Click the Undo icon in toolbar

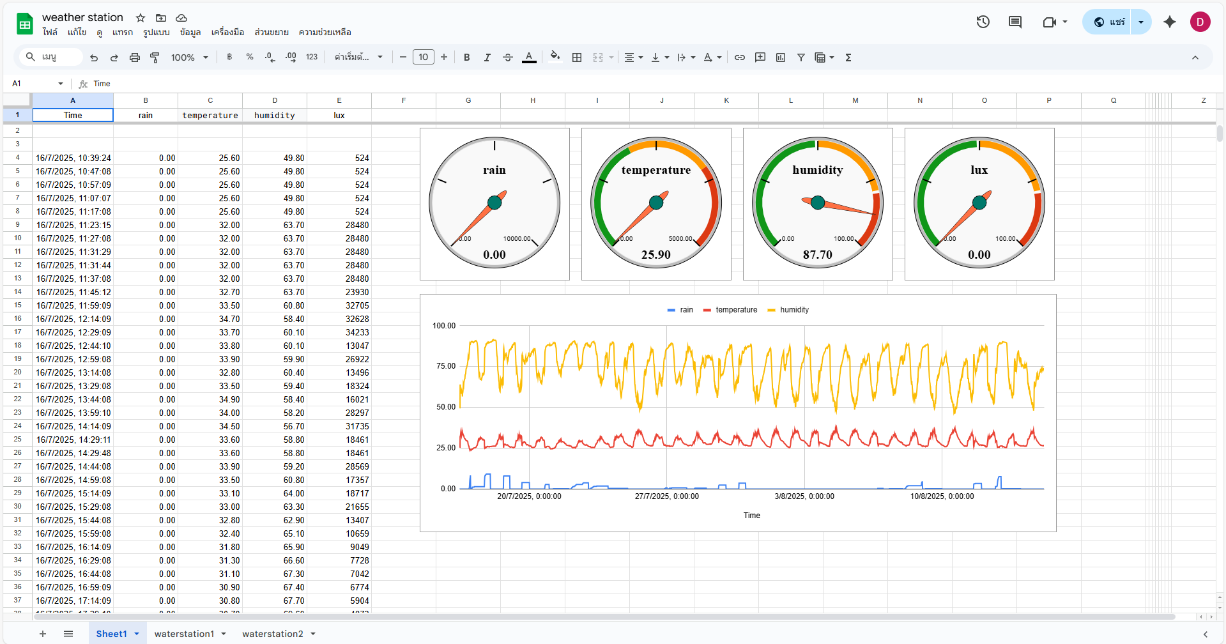coord(94,57)
